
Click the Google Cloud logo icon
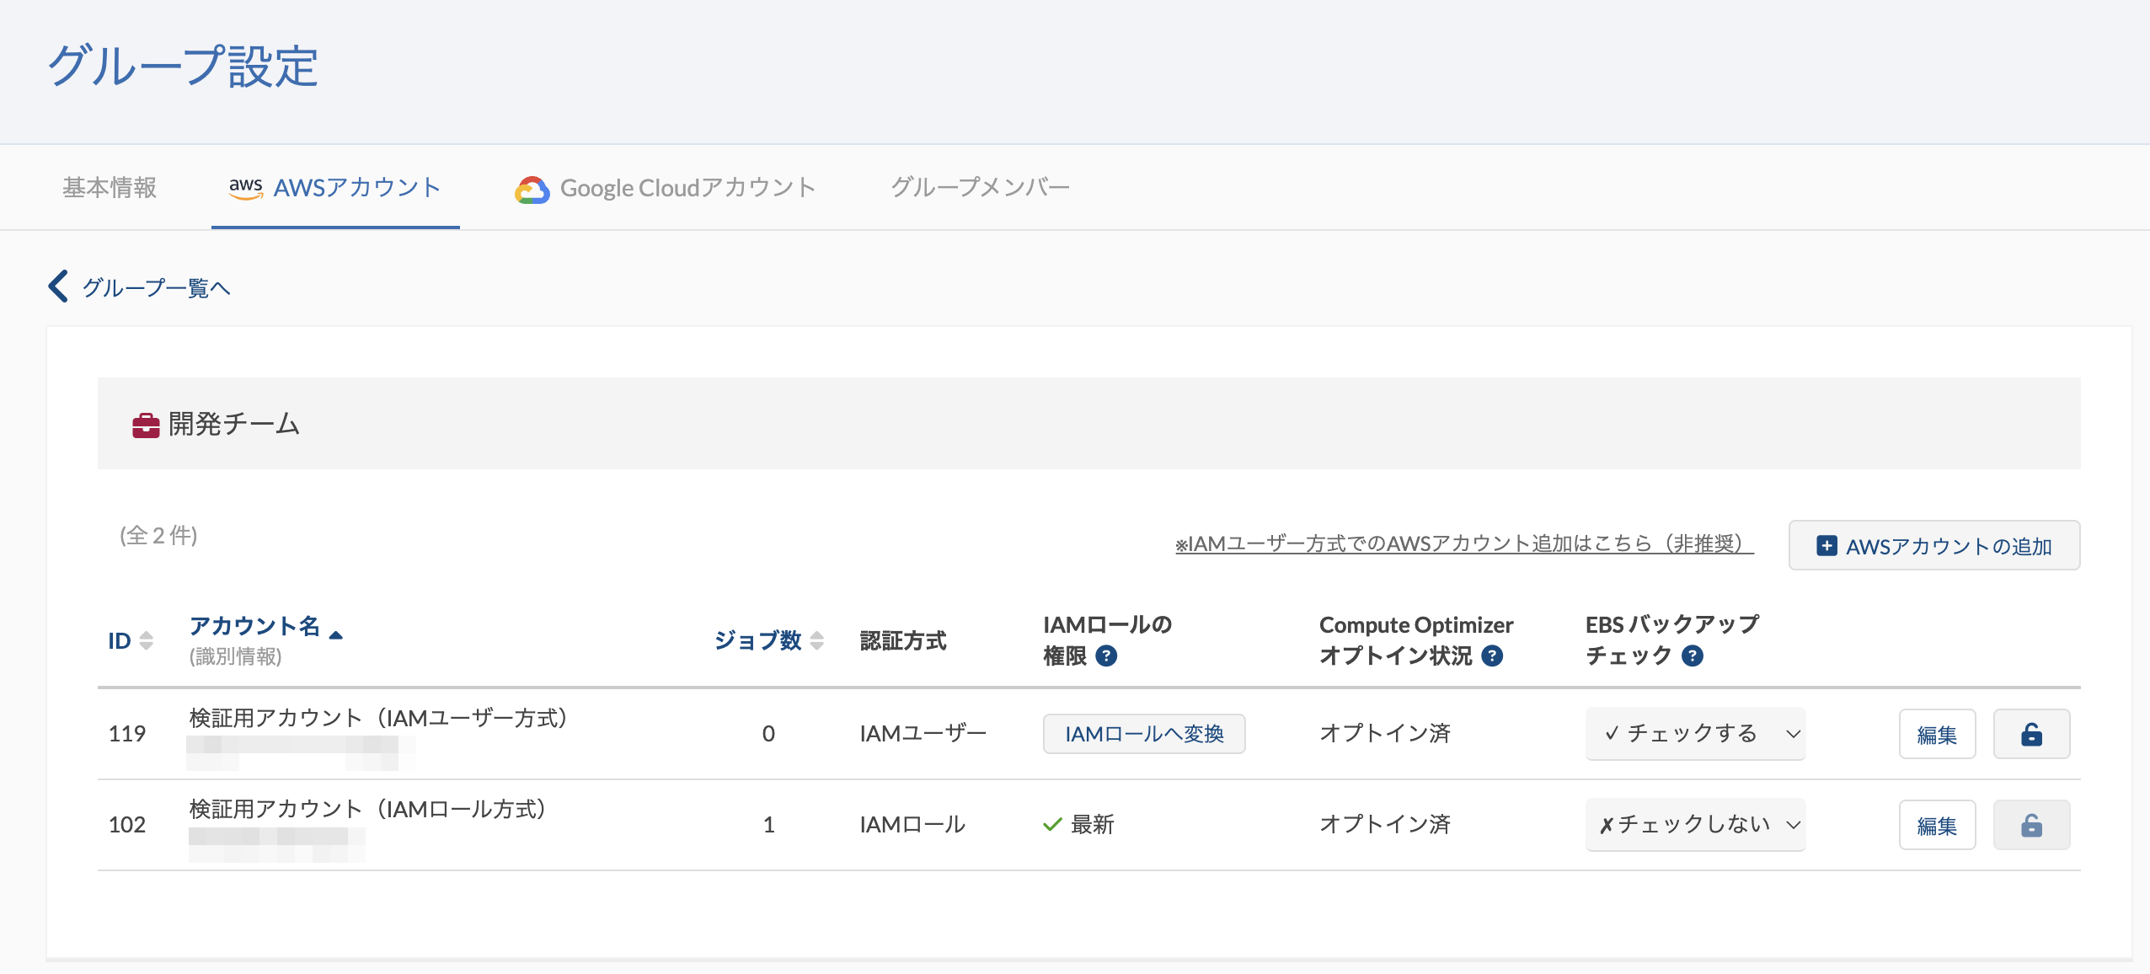532,190
